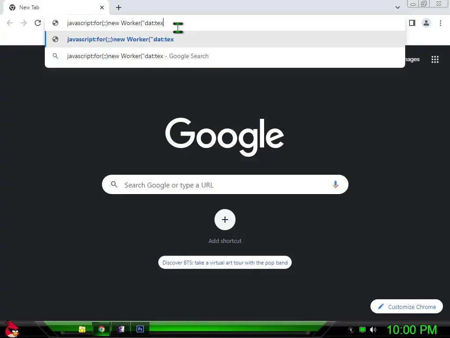Reload the page with the refresh icon

click(x=38, y=23)
